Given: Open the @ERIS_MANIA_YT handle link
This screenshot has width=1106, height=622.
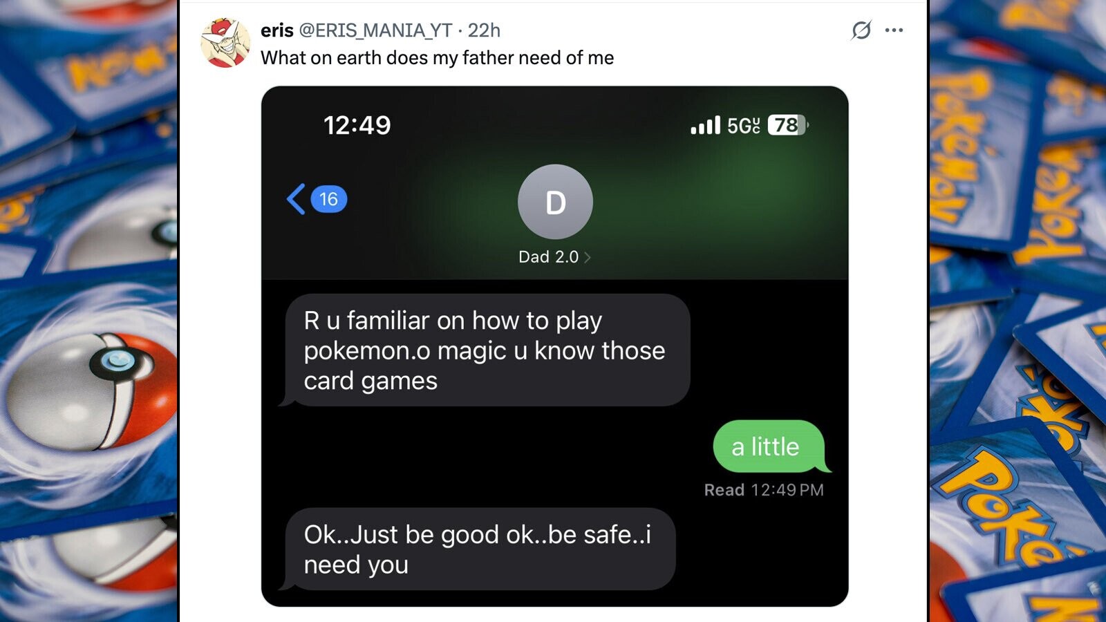Looking at the screenshot, I should coord(375,30).
